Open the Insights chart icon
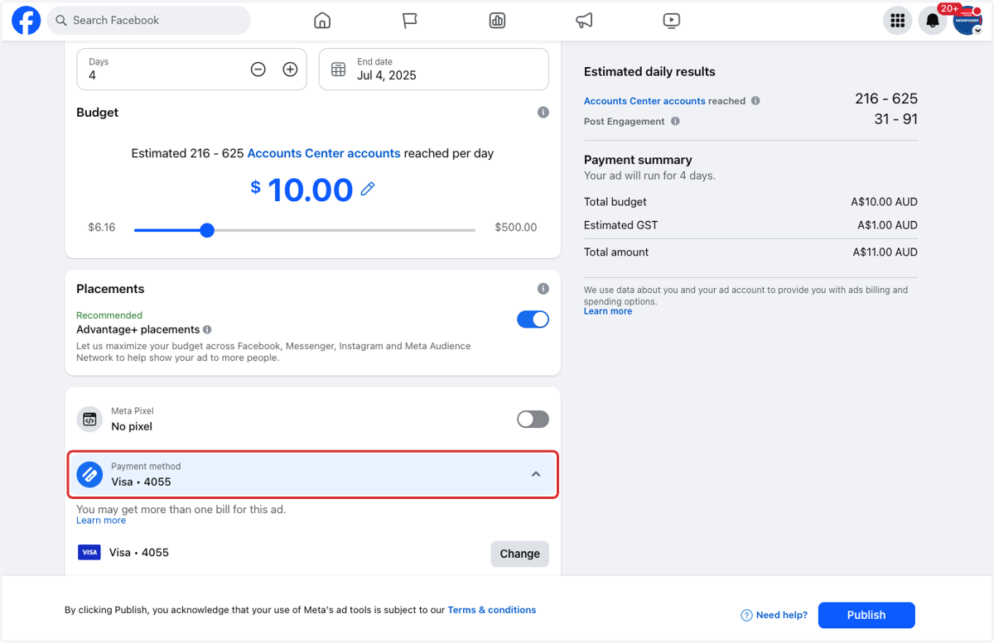This screenshot has width=994, height=643. [x=497, y=21]
